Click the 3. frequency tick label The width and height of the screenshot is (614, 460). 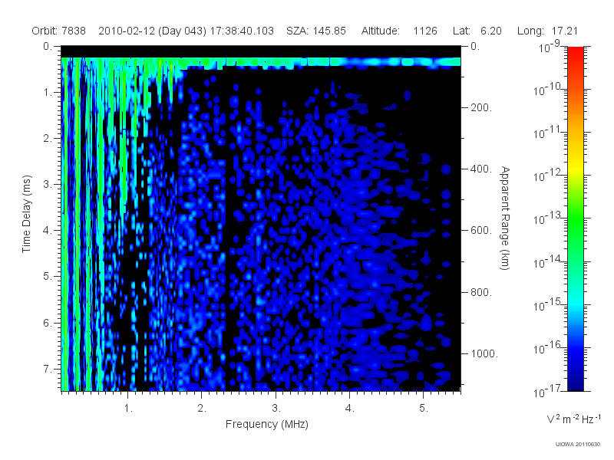pyautogui.click(x=276, y=409)
